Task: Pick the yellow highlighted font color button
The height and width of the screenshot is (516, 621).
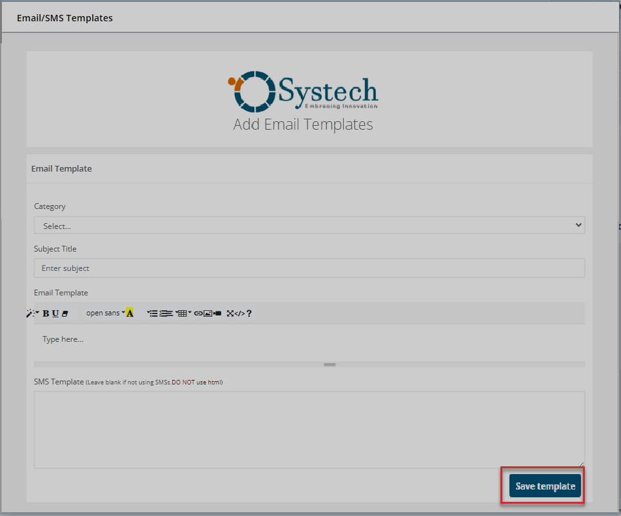Action: (130, 313)
